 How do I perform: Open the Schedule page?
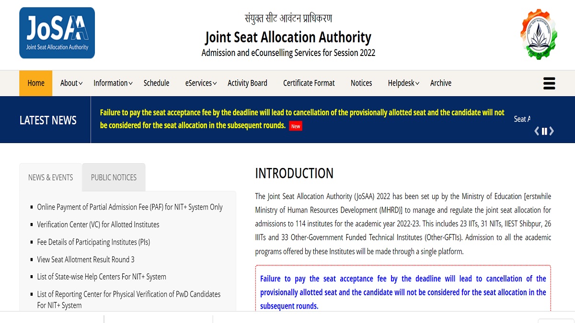[156, 83]
